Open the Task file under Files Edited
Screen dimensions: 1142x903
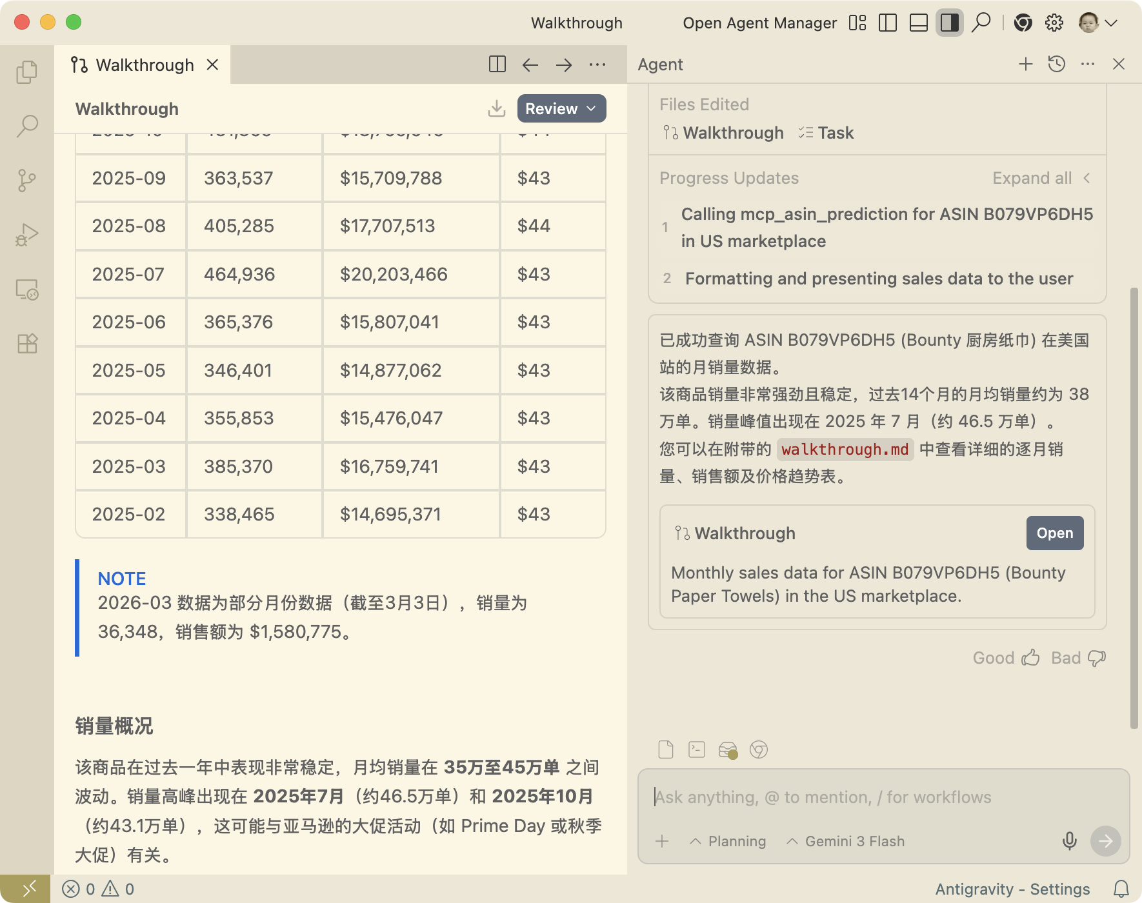click(826, 133)
